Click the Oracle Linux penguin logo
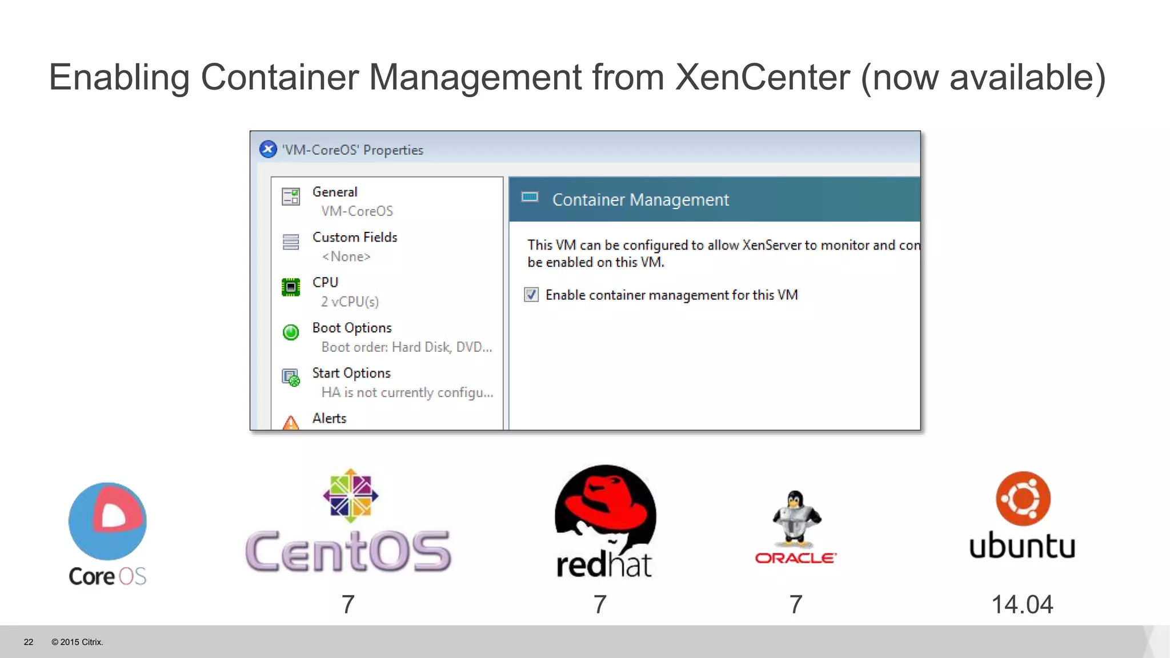The image size is (1170, 658). pyautogui.click(x=796, y=527)
